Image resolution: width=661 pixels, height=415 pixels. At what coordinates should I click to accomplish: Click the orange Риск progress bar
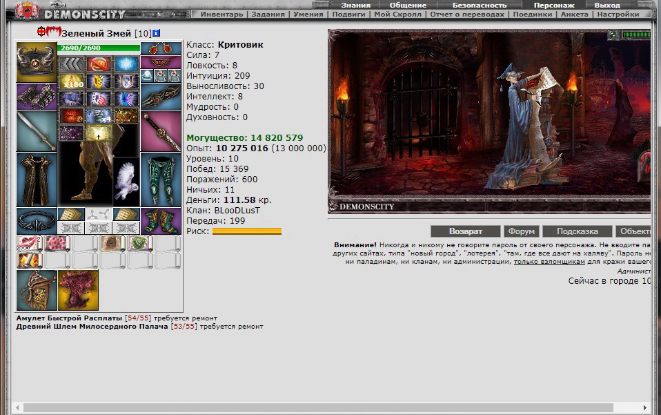click(x=246, y=231)
